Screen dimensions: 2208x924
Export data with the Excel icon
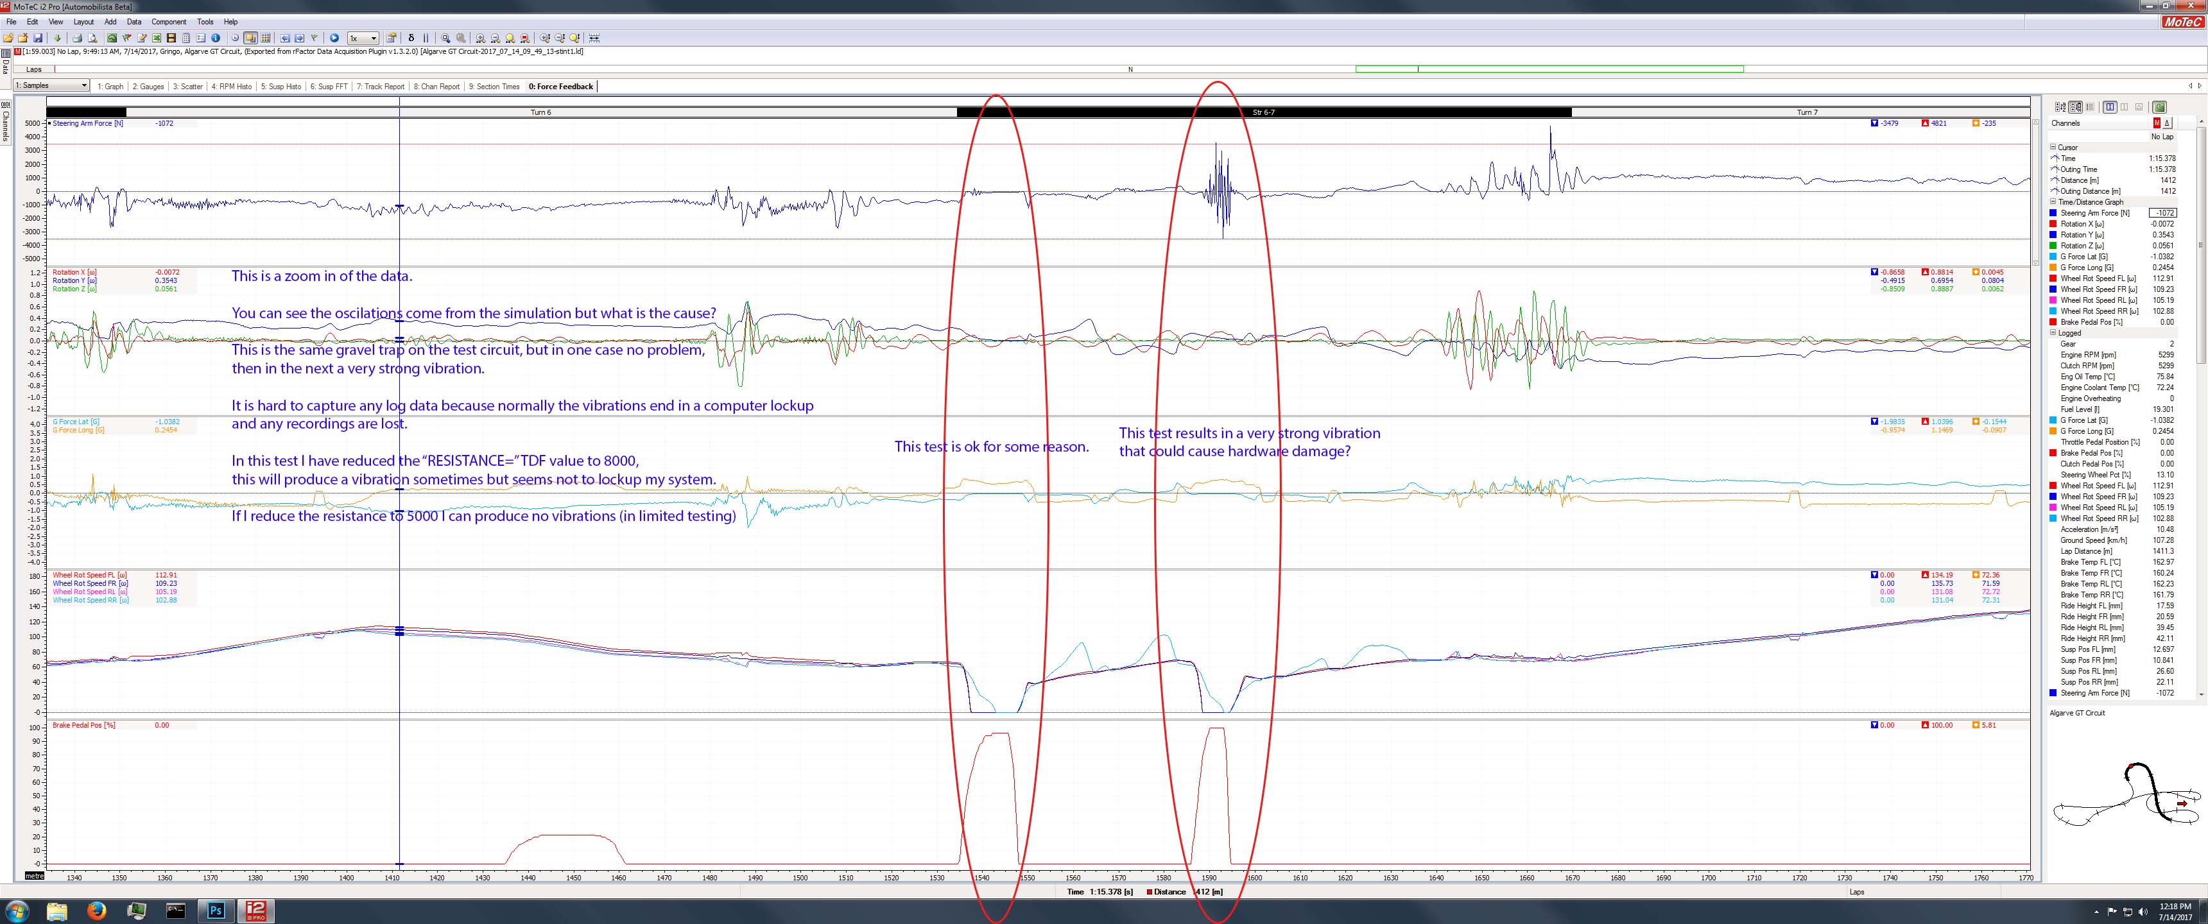point(157,38)
